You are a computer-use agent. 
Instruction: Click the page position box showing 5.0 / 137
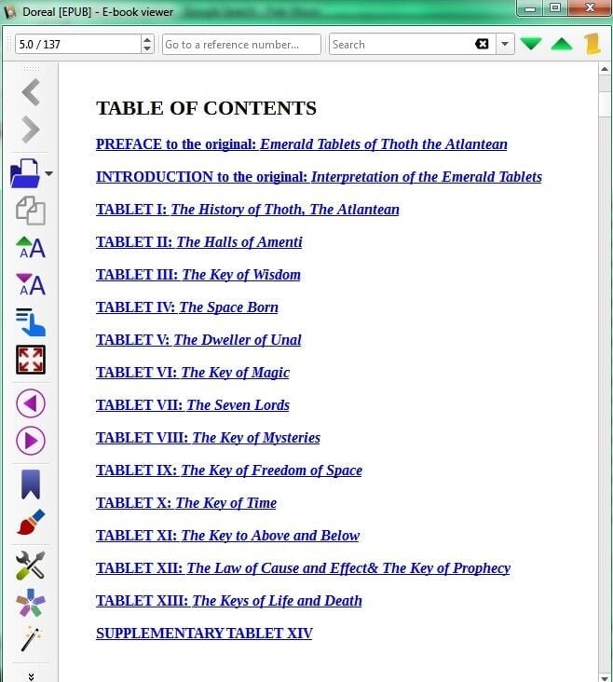(78, 44)
